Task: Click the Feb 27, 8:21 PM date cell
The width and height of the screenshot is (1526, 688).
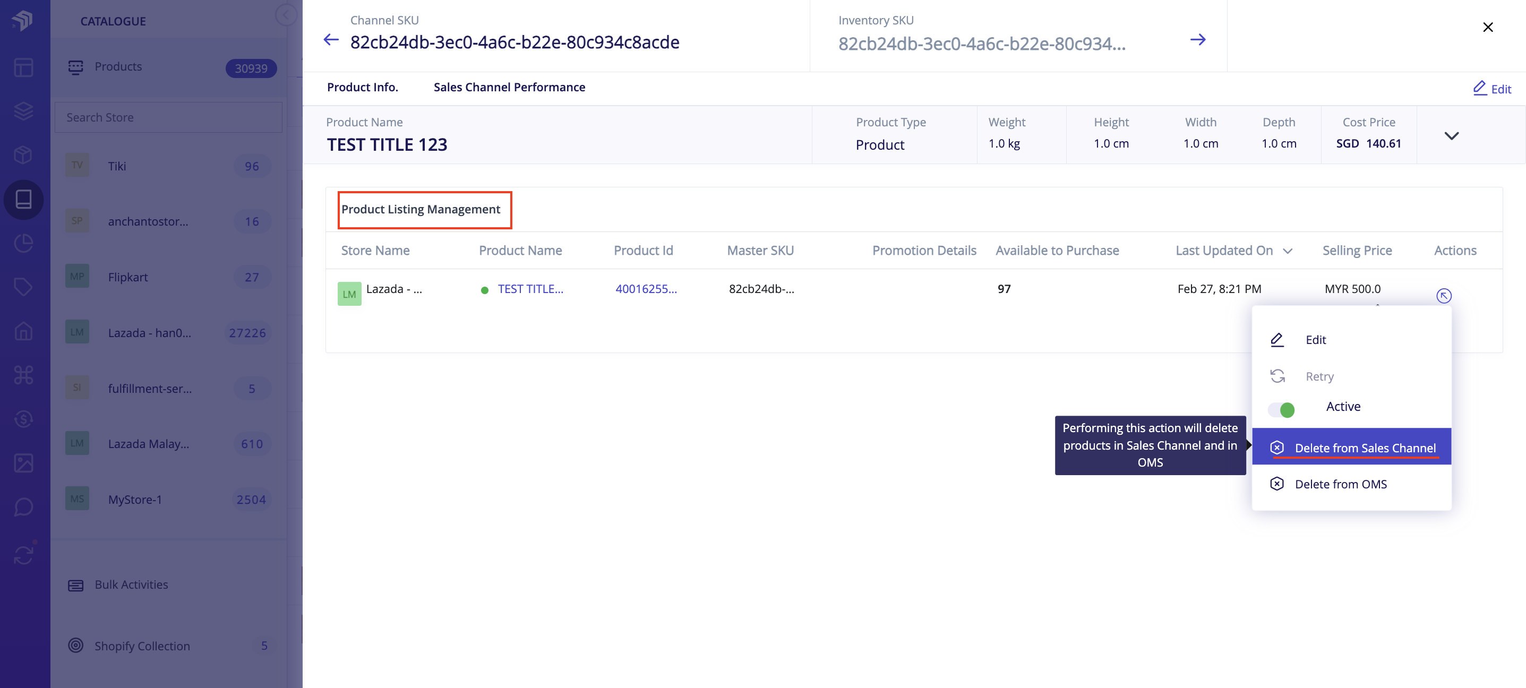Action: click(1219, 288)
